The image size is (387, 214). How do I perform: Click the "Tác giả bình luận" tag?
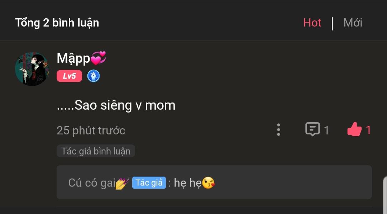(96, 151)
